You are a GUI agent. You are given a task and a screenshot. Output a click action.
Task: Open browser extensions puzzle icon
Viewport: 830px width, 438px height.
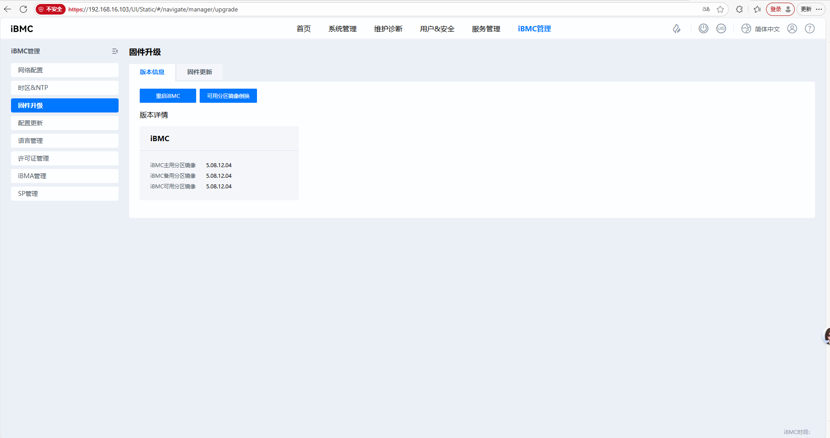(x=739, y=9)
